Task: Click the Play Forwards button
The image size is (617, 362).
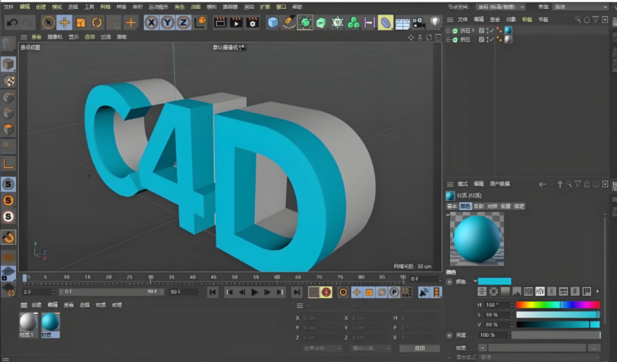Action: 255,292
